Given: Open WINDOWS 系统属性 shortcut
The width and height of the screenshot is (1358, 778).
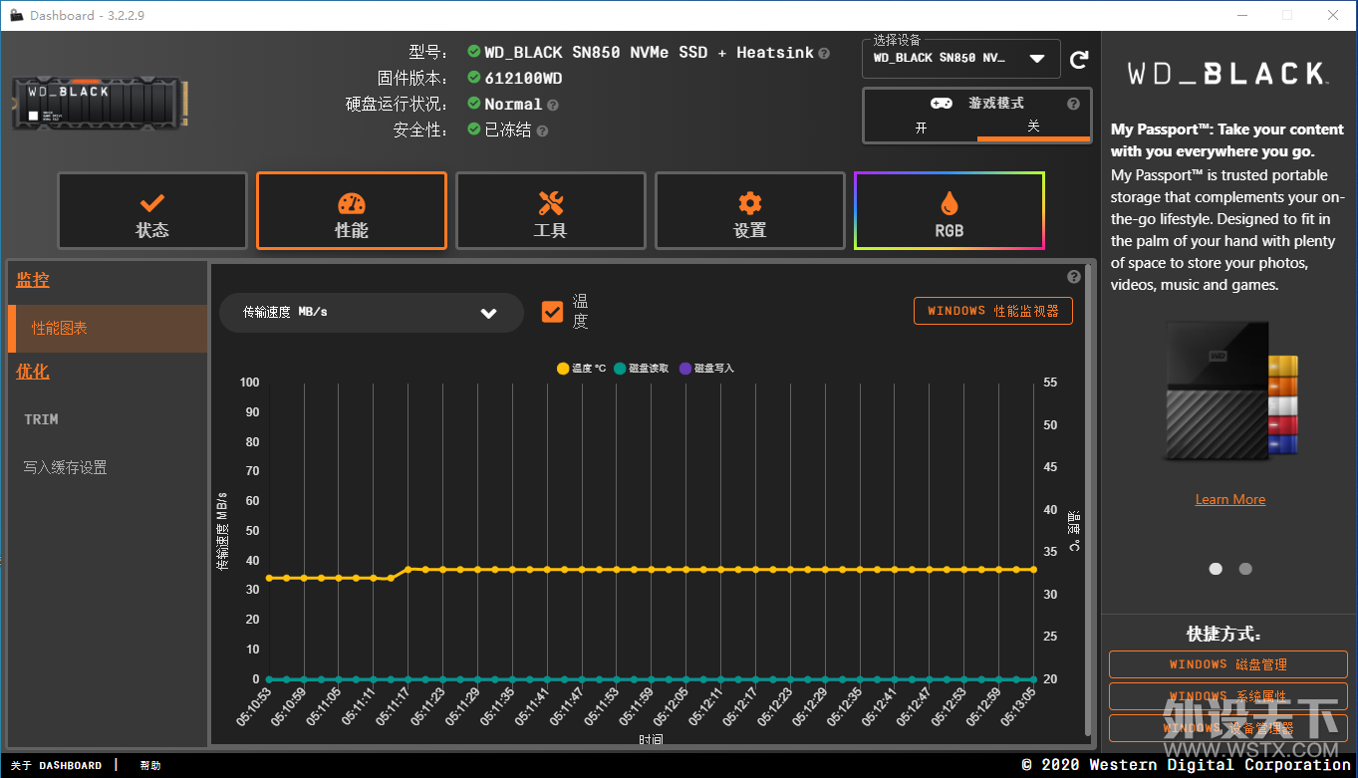Looking at the screenshot, I should 1228,696.
